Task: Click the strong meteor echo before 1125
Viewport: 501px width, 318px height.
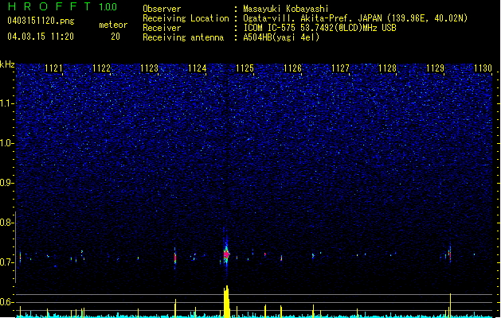Action: point(226,254)
